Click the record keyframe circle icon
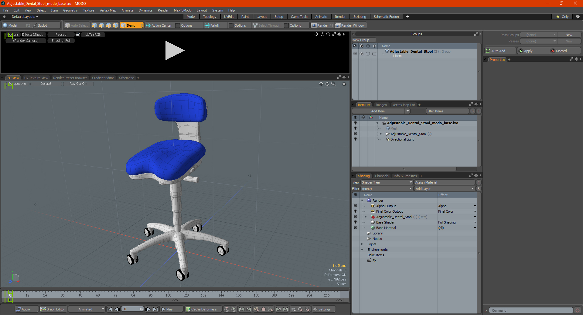 tap(264, 309)
